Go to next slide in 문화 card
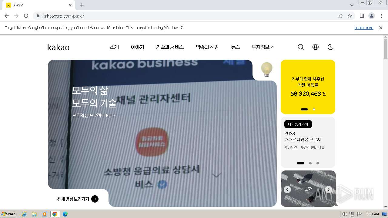The height and width of the screenshot is (218, 388). click(x=328, y=190)
